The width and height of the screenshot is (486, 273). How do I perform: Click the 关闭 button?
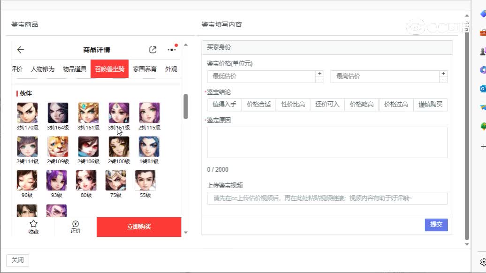[18, 260]
